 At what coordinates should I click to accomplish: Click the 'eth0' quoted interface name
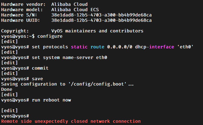coord(185,47)
